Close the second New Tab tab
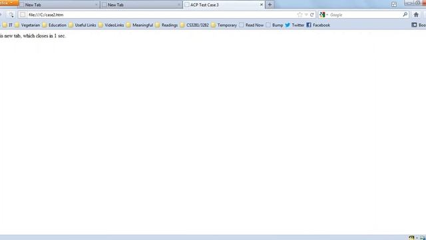The width and height of the screenshot is (426, 240). click(x=179, y=5)
